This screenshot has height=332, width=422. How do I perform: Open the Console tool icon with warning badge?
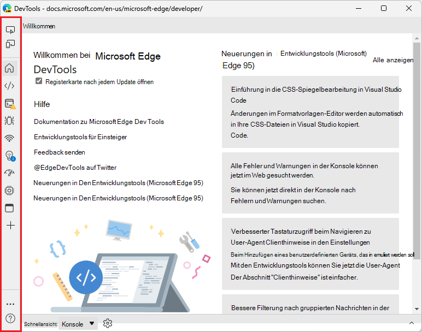[x=10, y=104]
